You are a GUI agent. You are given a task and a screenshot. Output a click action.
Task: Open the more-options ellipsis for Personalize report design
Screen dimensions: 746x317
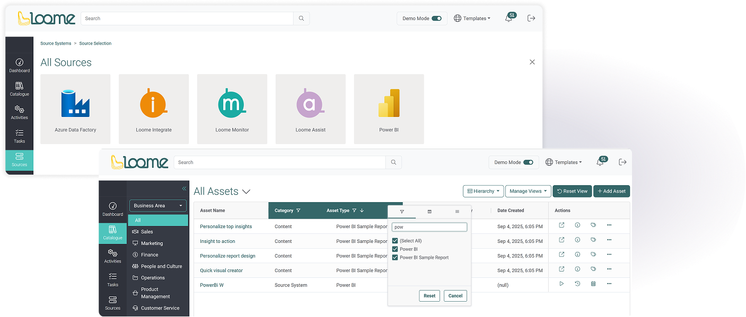(609, 255)
